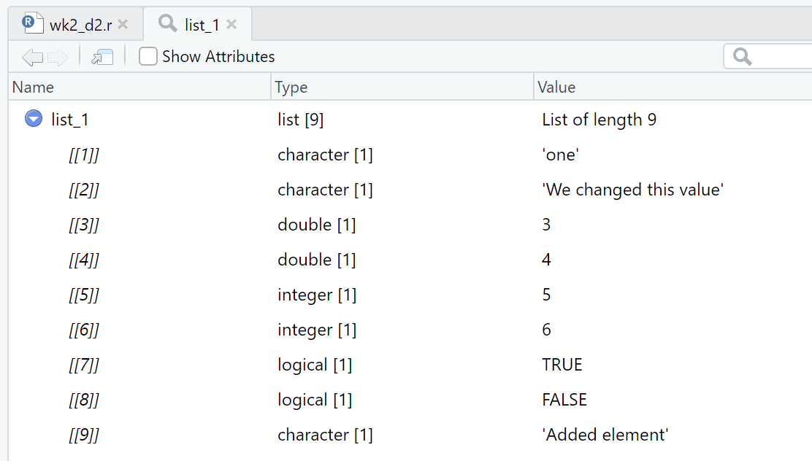
Task: Select the [[7]] logical TRUE row
Action: [x=83, y=365]
